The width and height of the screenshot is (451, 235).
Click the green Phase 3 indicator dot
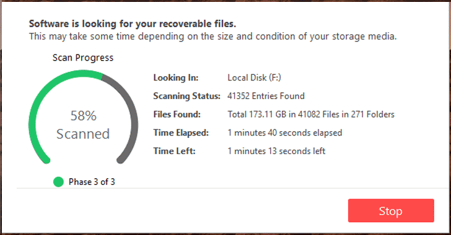click(x=58, y=182)
